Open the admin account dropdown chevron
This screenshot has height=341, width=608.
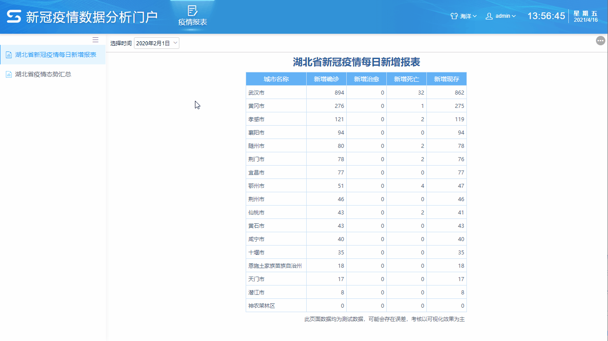[x=513, y=16]
